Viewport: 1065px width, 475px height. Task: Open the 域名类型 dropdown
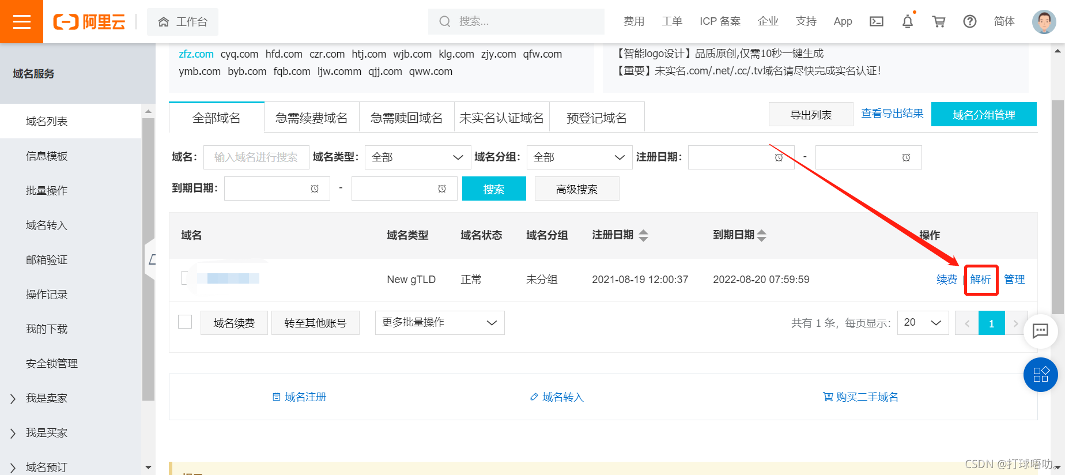coord(417,157)
